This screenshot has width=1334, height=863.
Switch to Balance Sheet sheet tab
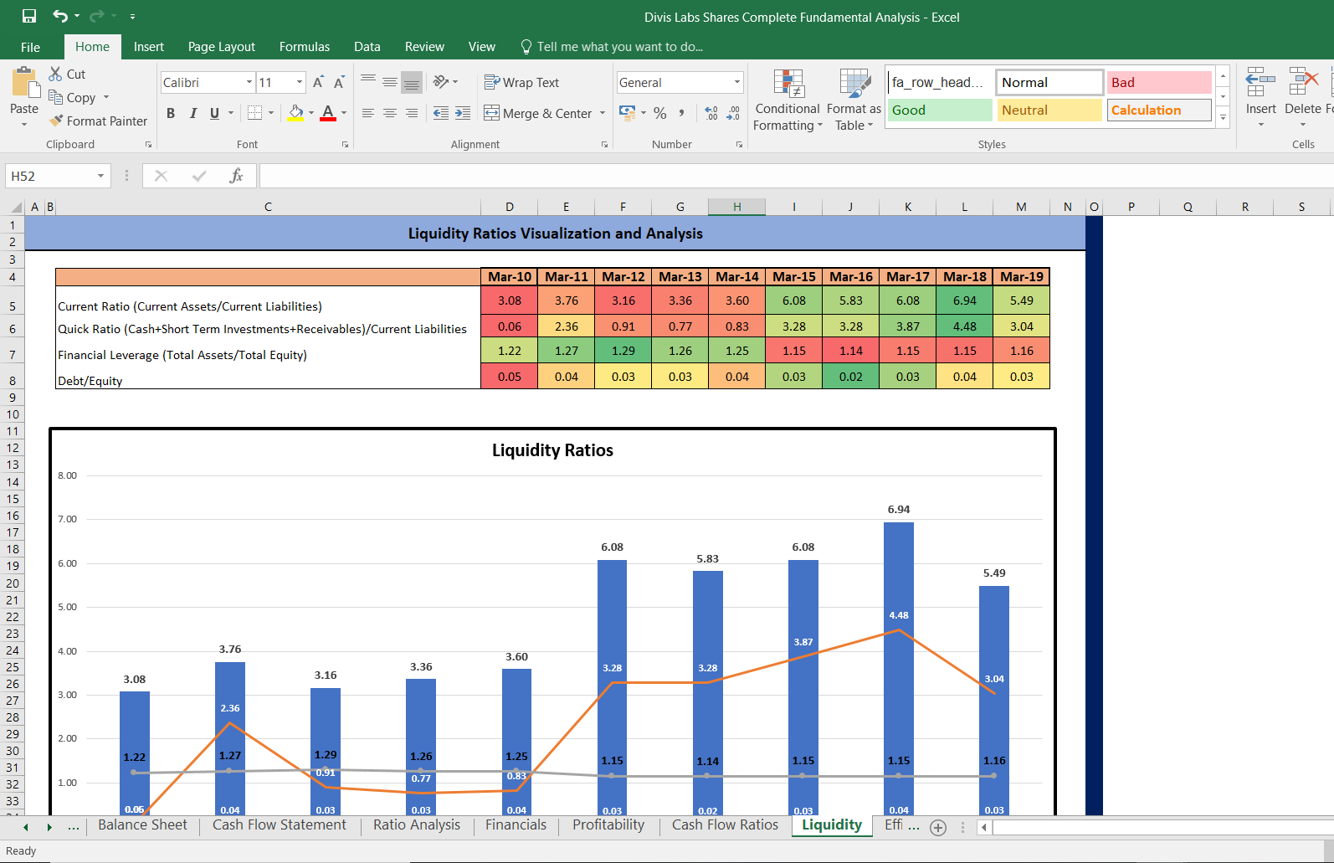click(x=142, y=825)
